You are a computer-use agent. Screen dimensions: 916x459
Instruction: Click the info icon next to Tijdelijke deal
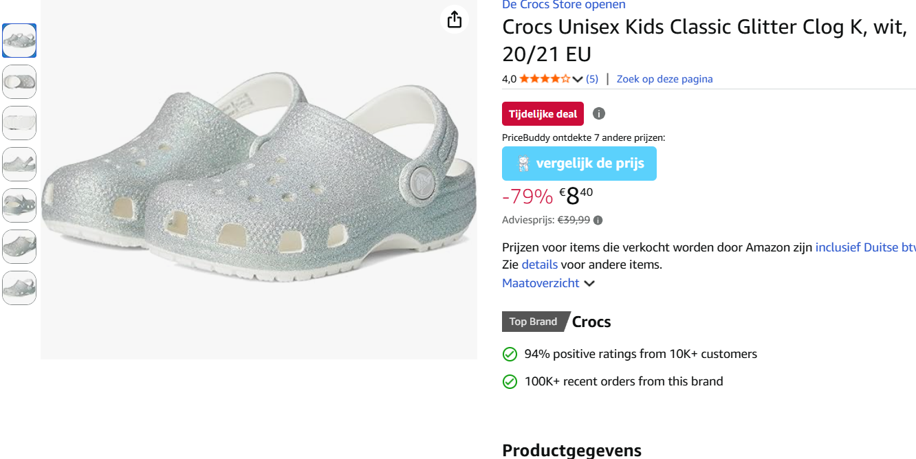(x=598, y=113)
